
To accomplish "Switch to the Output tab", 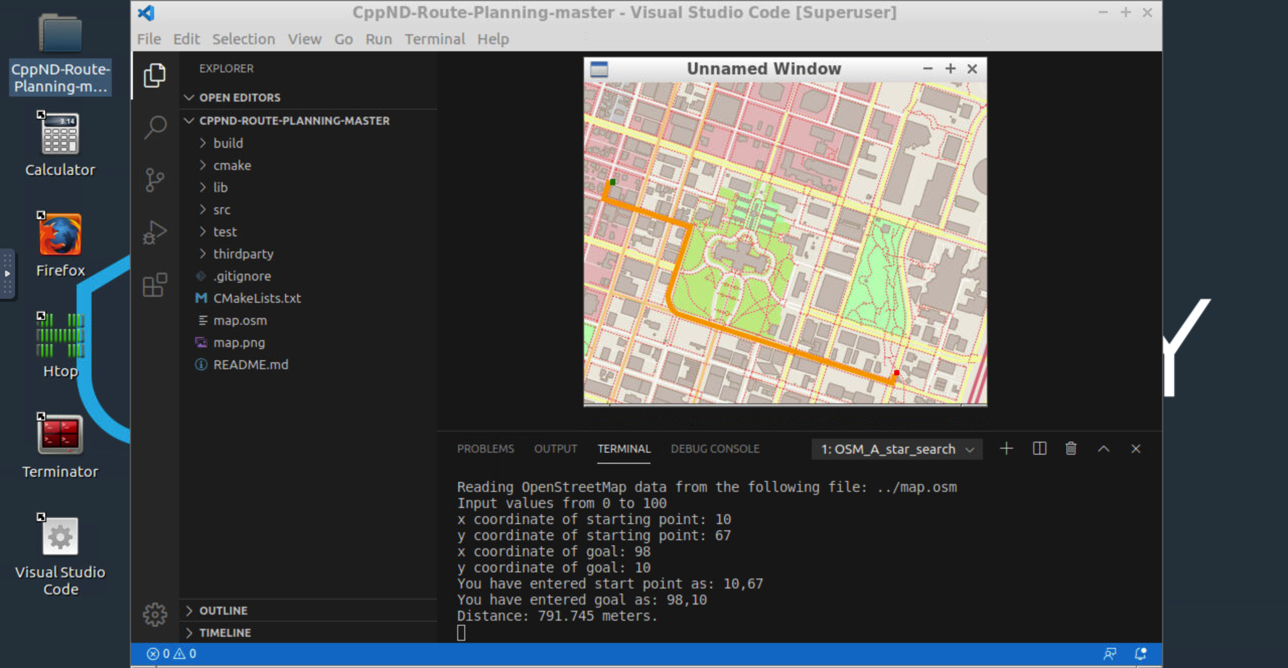I will [555, 449].
